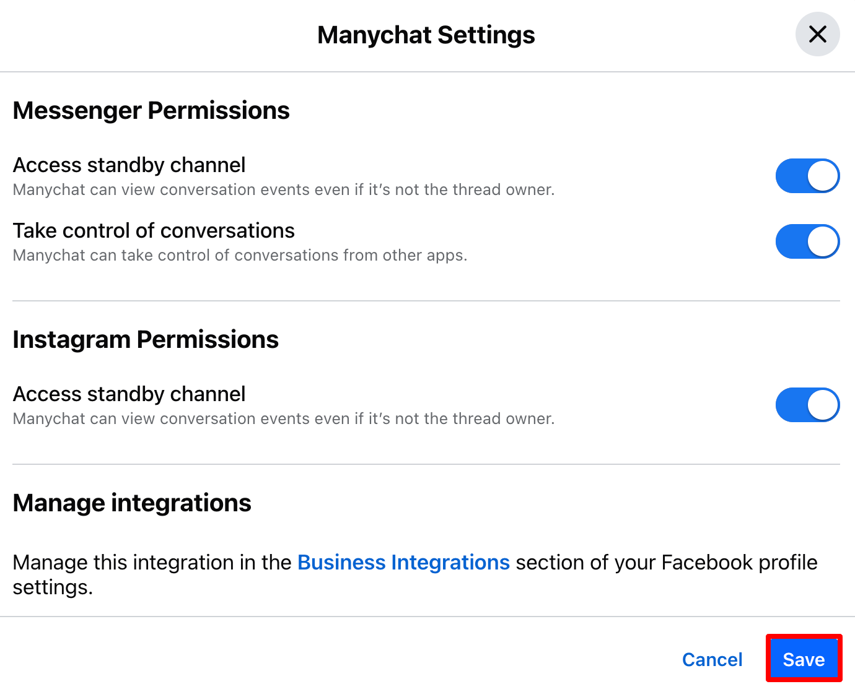Click the Instagram standby channel description text
Viewport: 855px width, 697px height.
(x=283, y=419)
